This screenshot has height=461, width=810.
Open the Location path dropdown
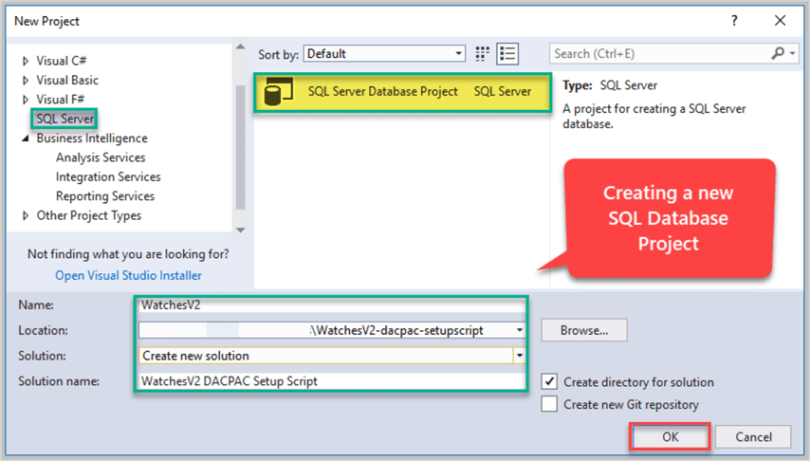pos(519,330)
